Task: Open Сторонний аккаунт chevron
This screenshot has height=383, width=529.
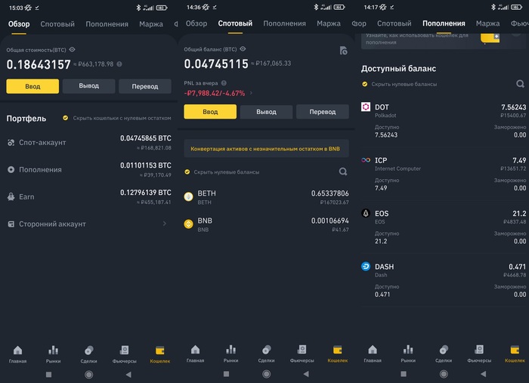Action: [x=165, y=224]
